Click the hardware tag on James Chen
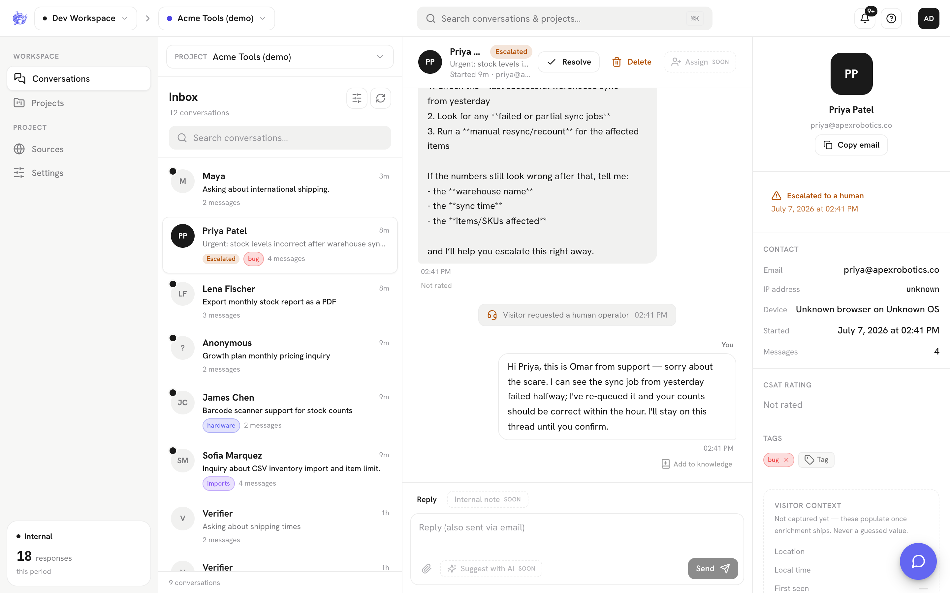Image resolution: width=950 pixels, height=593 pixels. (x=221, y=426)
